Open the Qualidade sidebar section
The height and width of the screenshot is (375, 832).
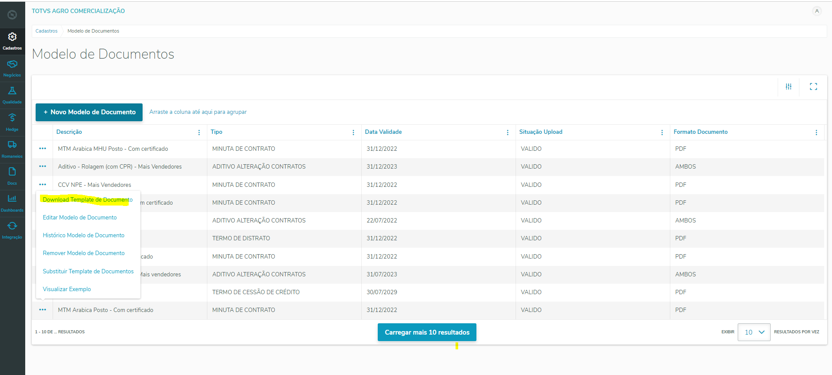click(x=12, y=95)
